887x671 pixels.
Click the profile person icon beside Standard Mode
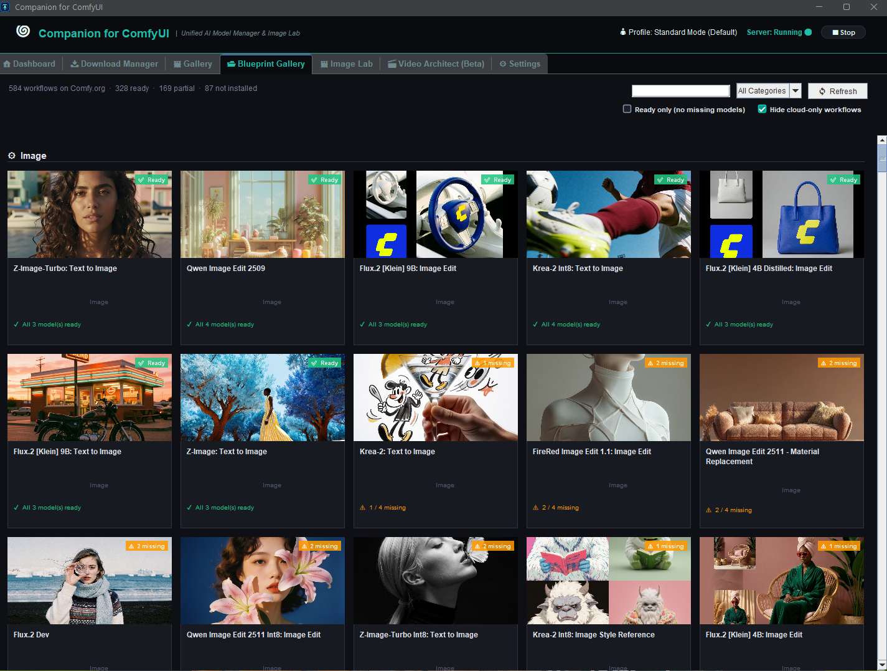click(x=622, y=32)
